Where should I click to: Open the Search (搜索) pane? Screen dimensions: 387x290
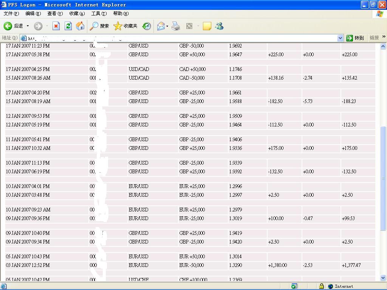(x=99, y=26)
